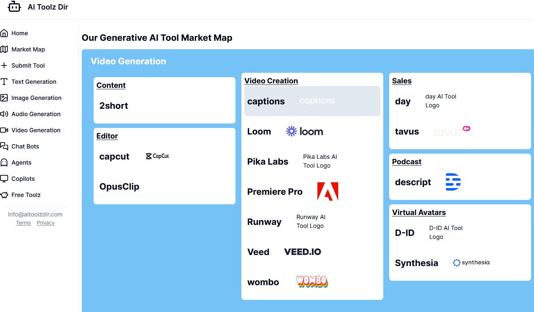Open the Pika Labs tool name
The width and height of the screenshot is (534, 312).
pyautogui.click(x=268, y=161)
